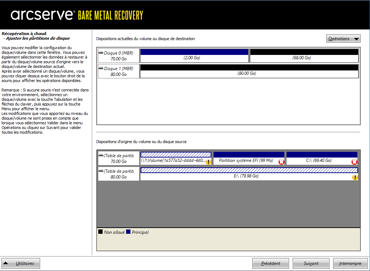Image resolution: width=370 pixels, height=271 pixels.
Task: Click the Principal legend text
Action: pyautogui.click(x=140, y=232)
